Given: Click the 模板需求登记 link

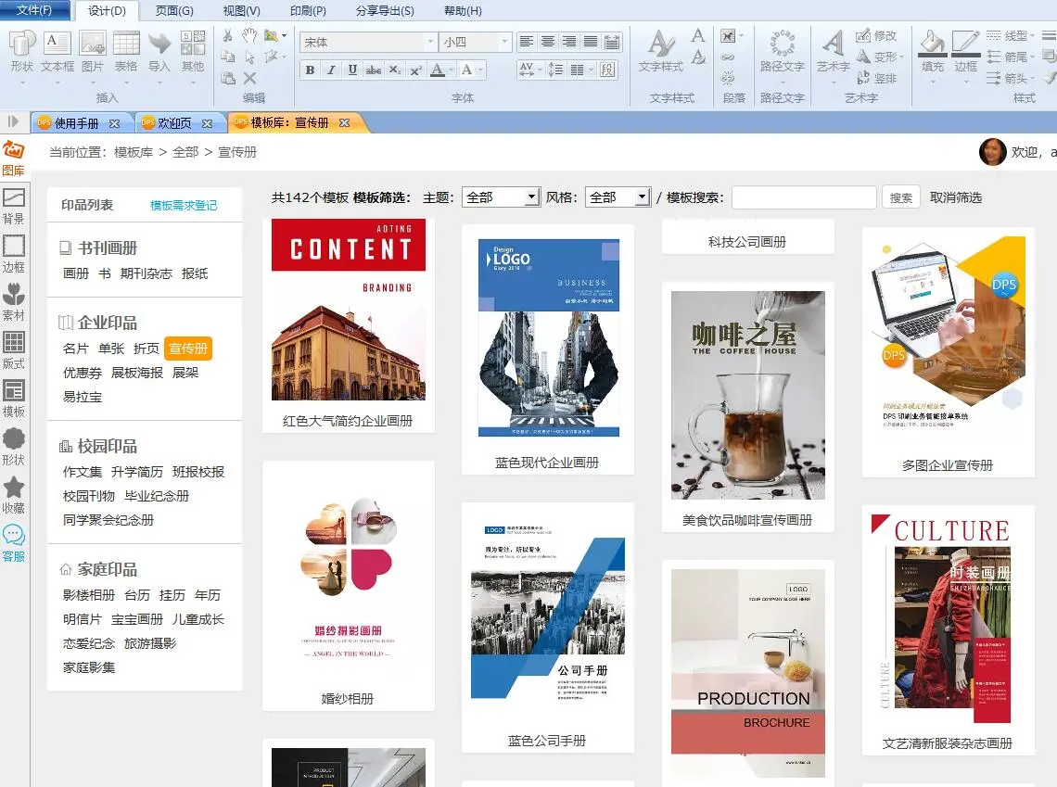Looking at the screenshot, I should tap(184, 206).
